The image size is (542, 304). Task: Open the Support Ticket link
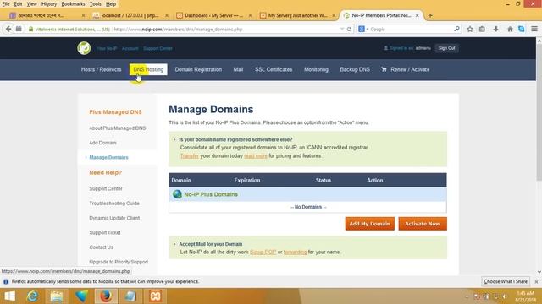pos(105,233)
